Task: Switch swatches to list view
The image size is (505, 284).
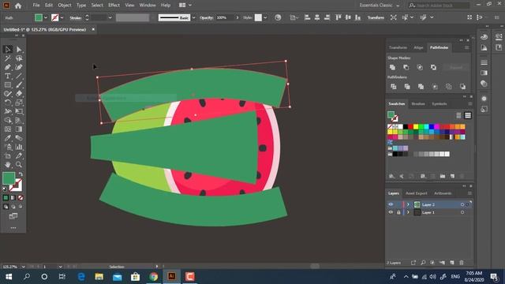Action: coord(458,115)
